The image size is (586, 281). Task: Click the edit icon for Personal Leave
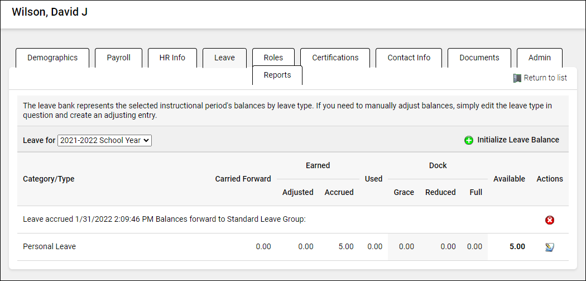[x=550, y=247]
